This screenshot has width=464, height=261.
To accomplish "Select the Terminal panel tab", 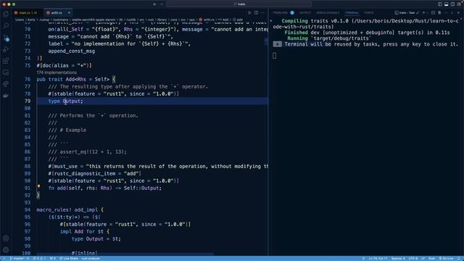I will tap(352, 13).
